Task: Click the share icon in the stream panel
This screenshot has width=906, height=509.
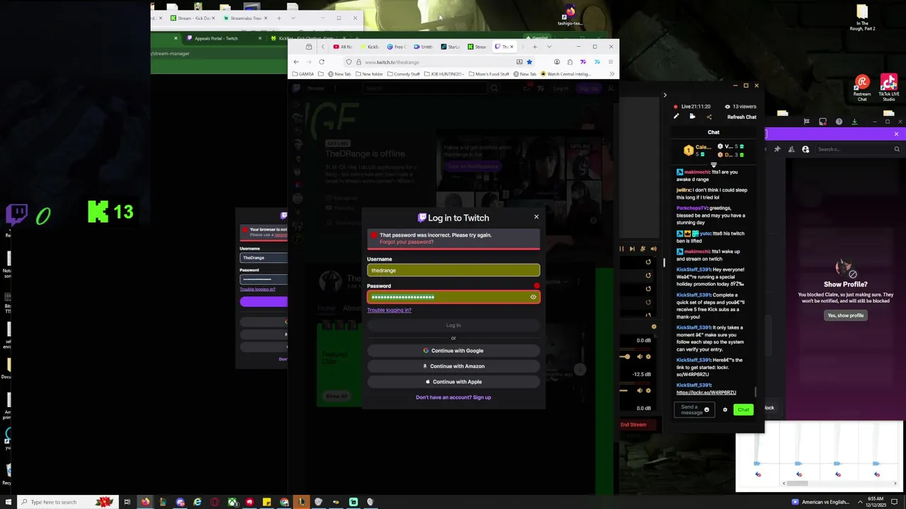Action: coord(709,117)
